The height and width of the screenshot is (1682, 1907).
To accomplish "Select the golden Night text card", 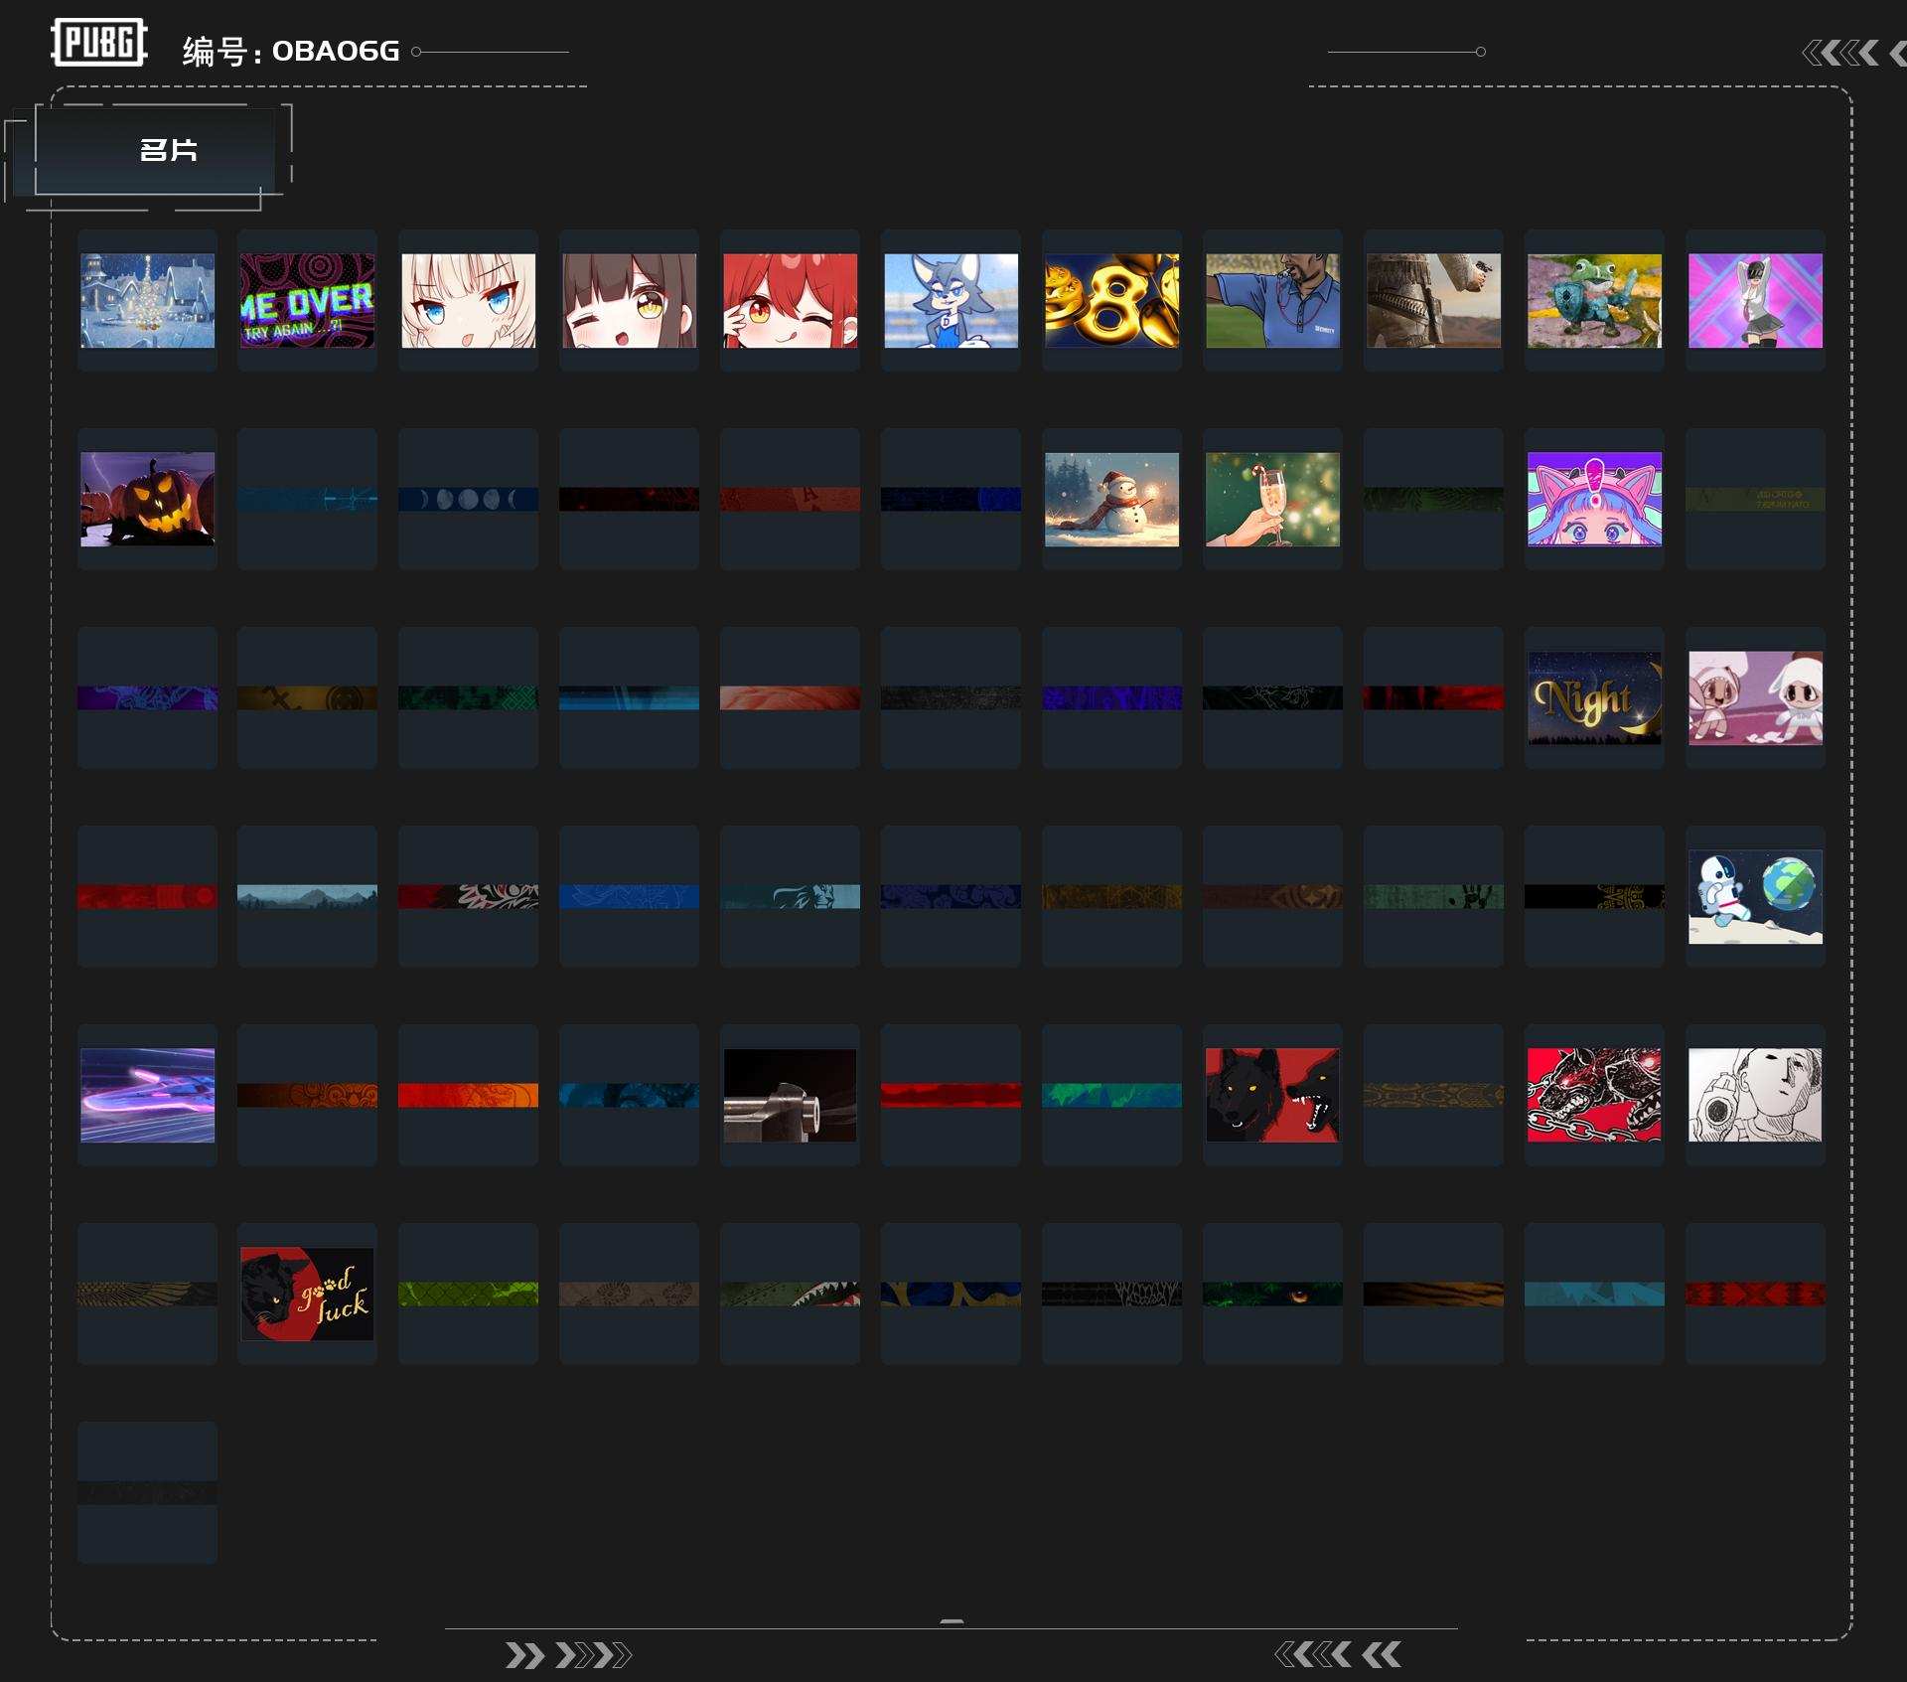I will [1594, 697].
